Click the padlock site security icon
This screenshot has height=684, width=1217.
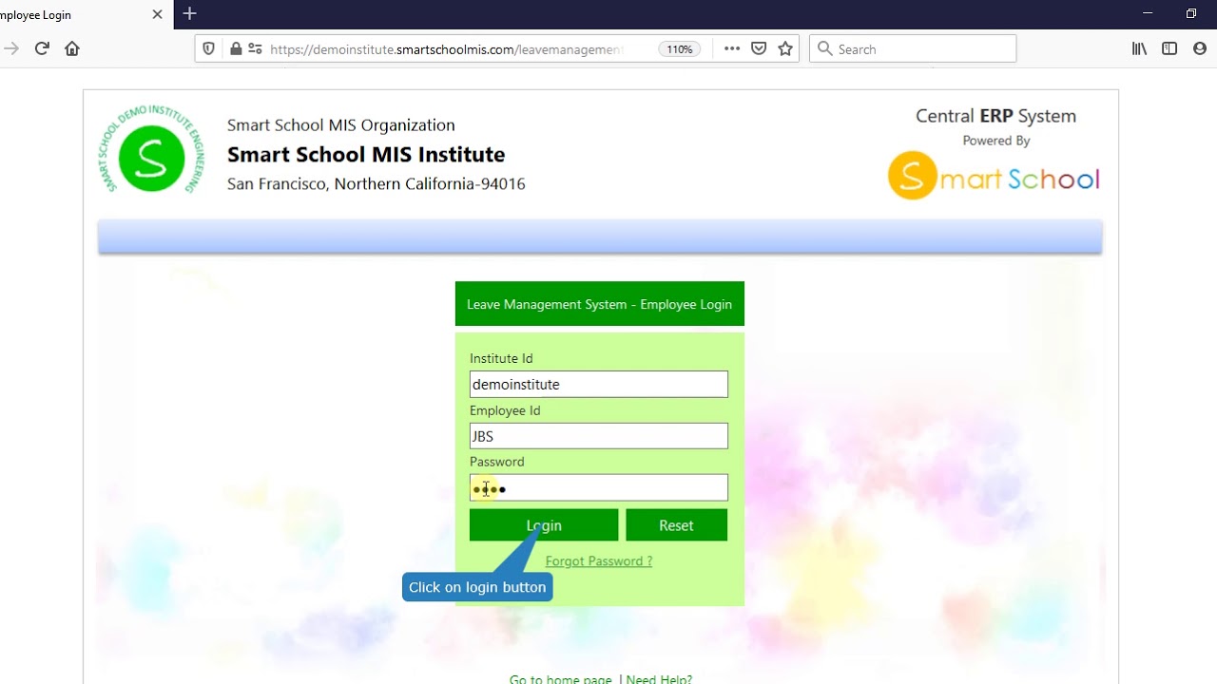[236, 48]
